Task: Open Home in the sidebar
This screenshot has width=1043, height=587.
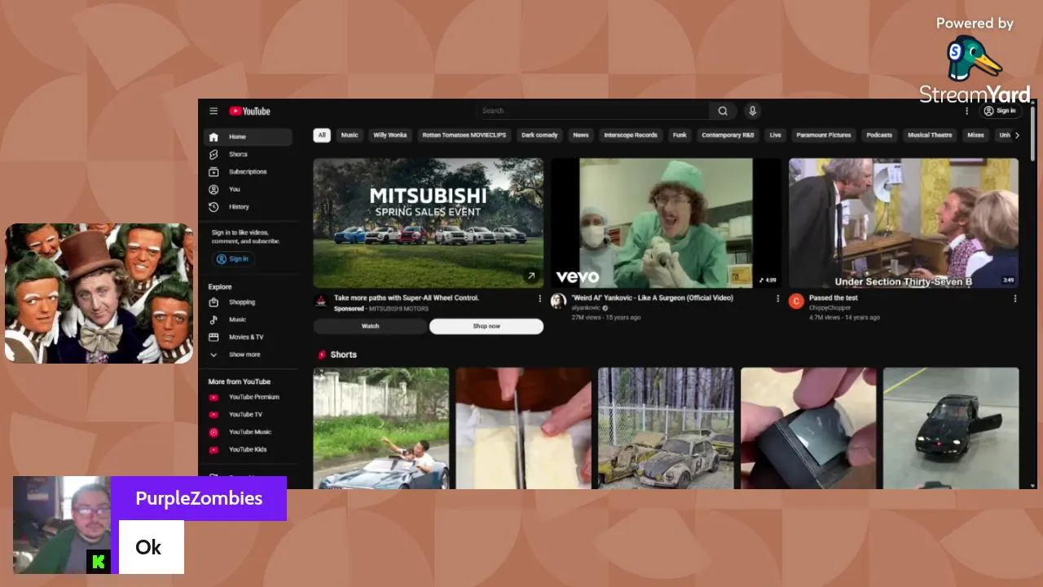Action: [248, 137]
